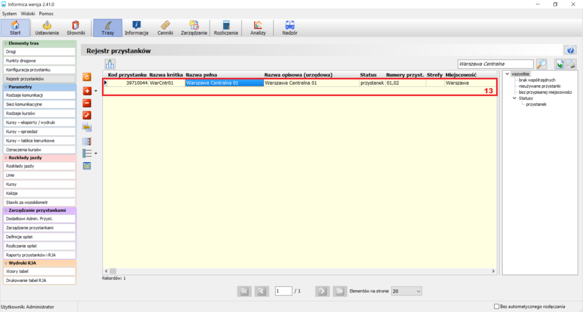Open the Cenniki toolbar section
583x312 pixels.
(x=165, y=28)
